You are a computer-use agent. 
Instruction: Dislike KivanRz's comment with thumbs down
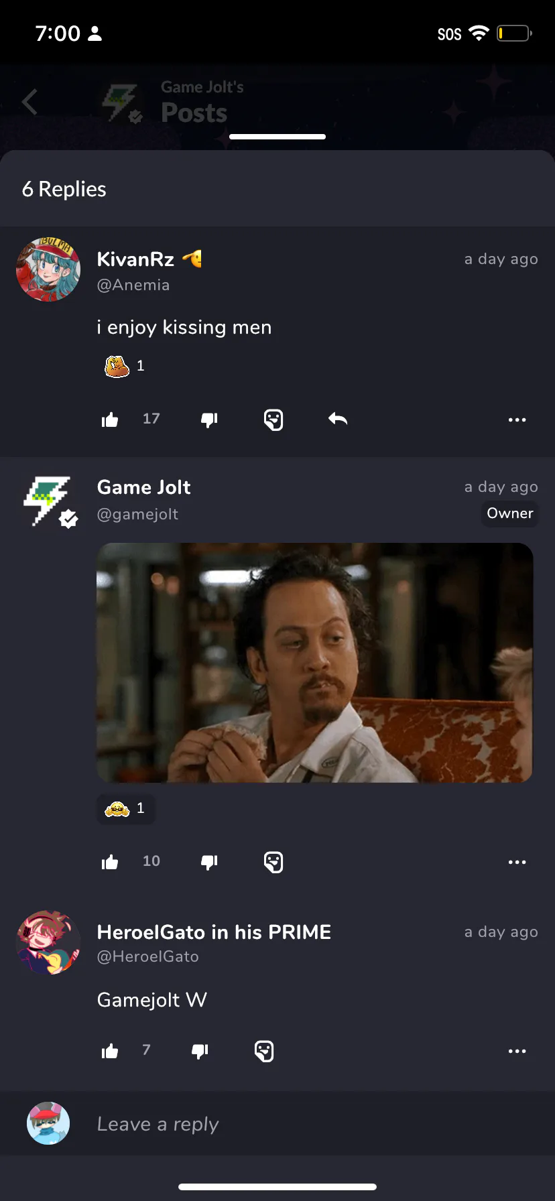pyautogui.click(x=209, y=420)
